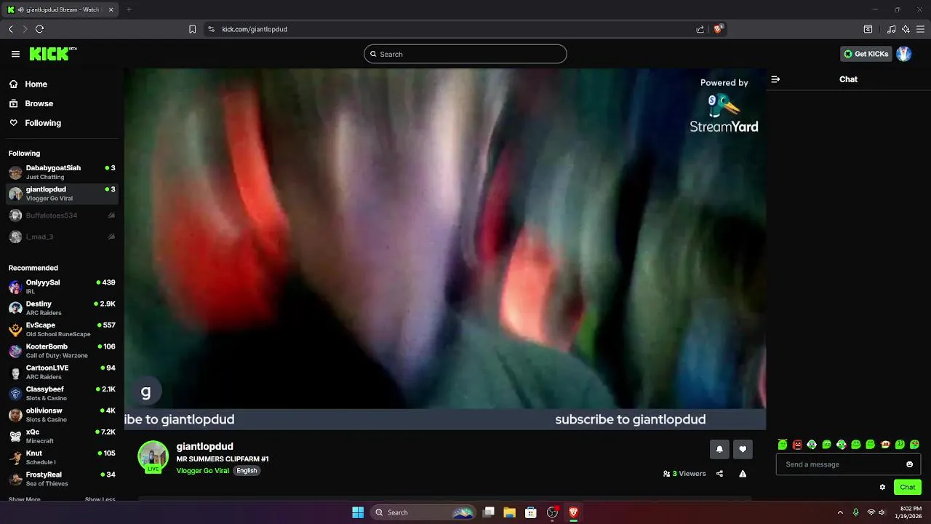Enable stream notifications bell
This screenshot has height=524, width=931.
point(719,449)
